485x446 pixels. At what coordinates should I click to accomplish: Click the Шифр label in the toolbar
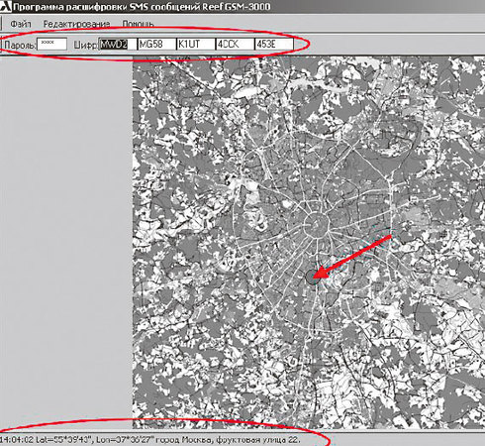pyautogui.click(x=86, y=45)
